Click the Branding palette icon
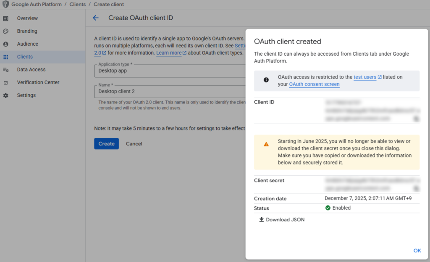Screen dimensions: 430x262 6,31
